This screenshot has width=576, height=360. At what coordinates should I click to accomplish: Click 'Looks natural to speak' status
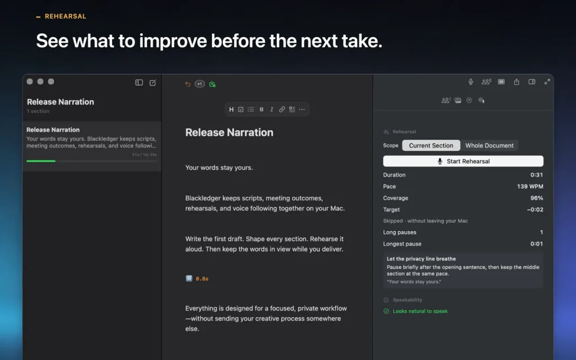(x=420, y=311)
